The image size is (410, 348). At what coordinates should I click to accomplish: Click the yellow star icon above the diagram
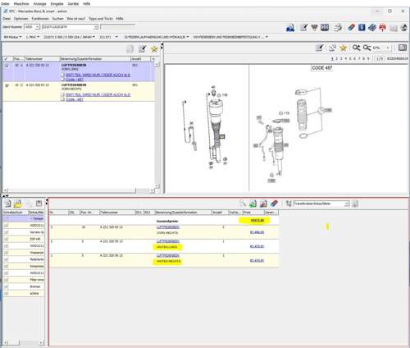click(x=344, y=48)
